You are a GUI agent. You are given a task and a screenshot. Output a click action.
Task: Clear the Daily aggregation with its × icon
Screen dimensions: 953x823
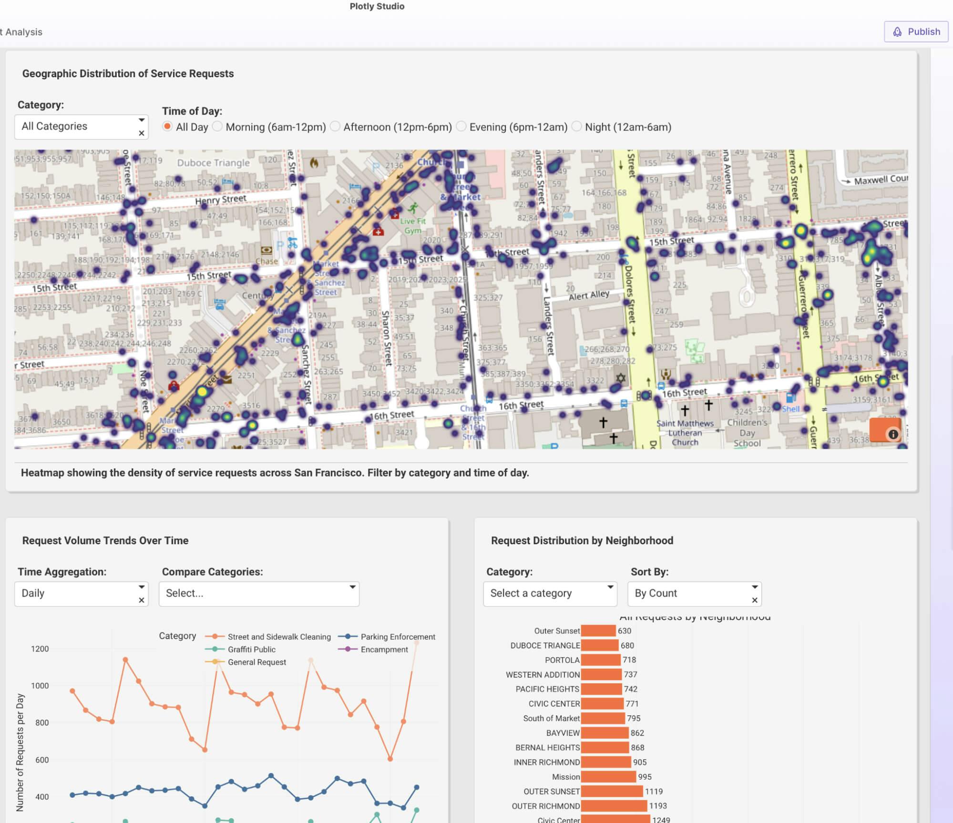tap(142, 600)
